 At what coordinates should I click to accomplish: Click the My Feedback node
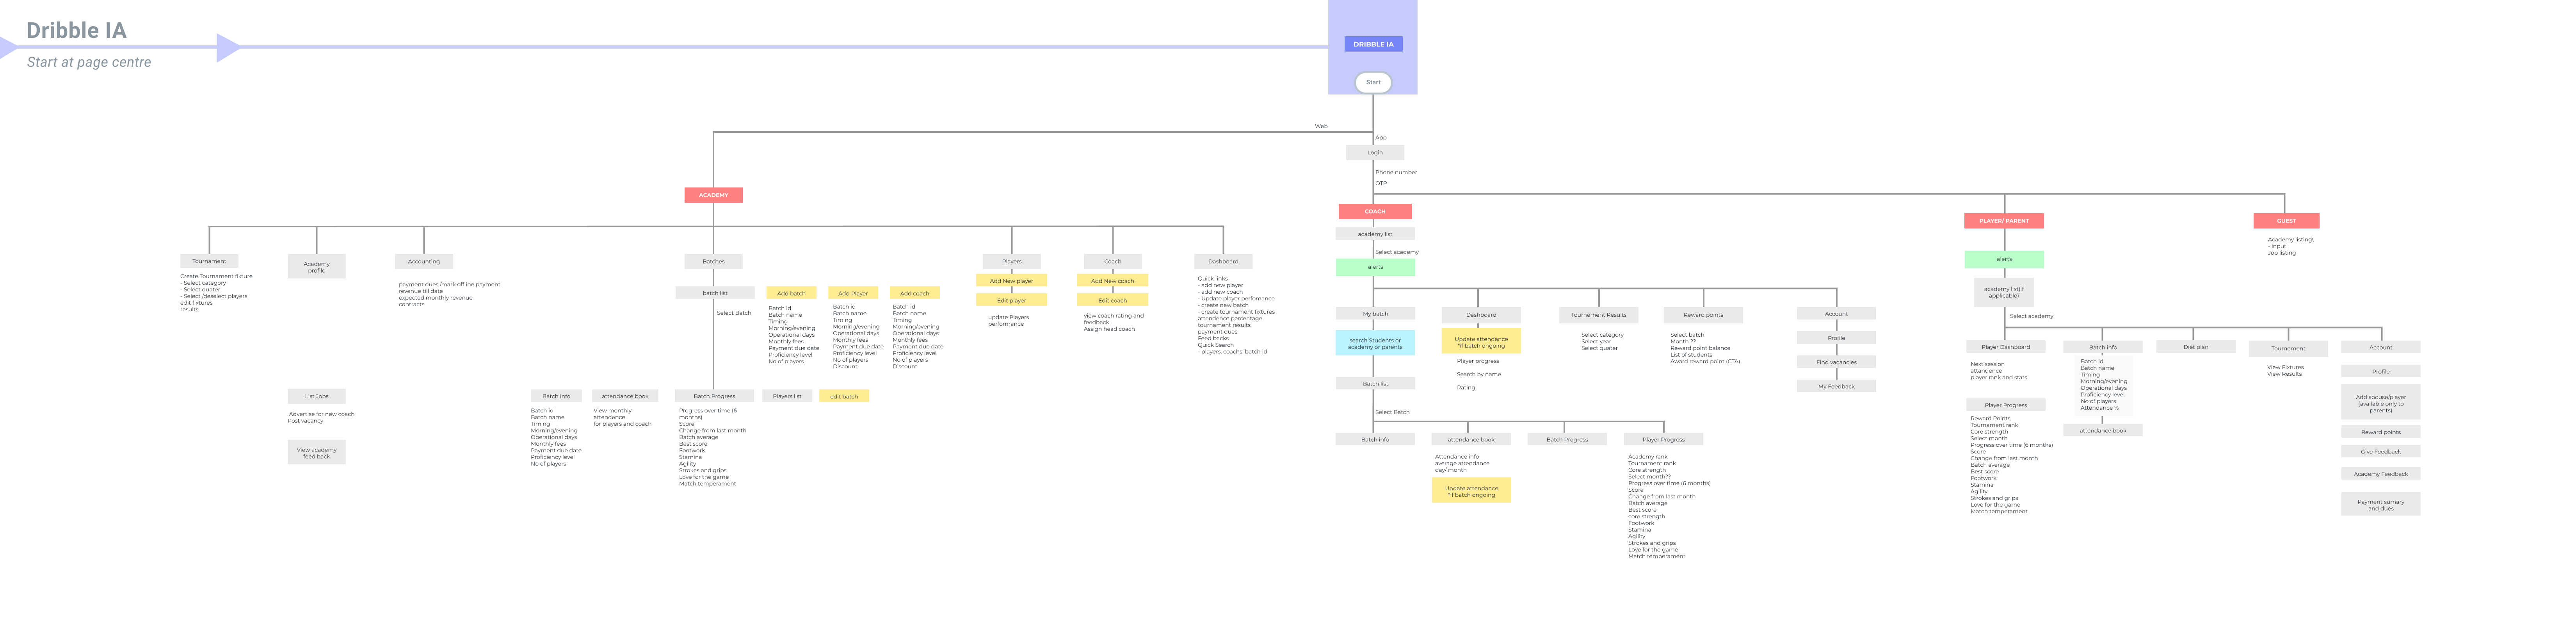click(1836, 386)
